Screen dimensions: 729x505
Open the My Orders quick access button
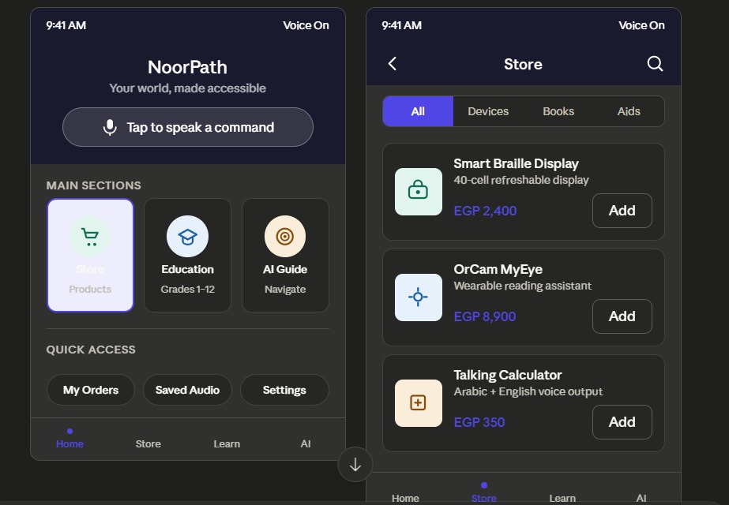[x=91, y=390]
